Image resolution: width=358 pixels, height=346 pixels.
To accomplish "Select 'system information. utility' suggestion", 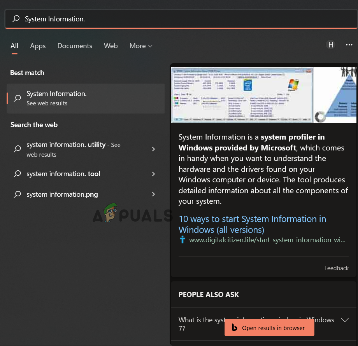I will click(x=86, y=149).
